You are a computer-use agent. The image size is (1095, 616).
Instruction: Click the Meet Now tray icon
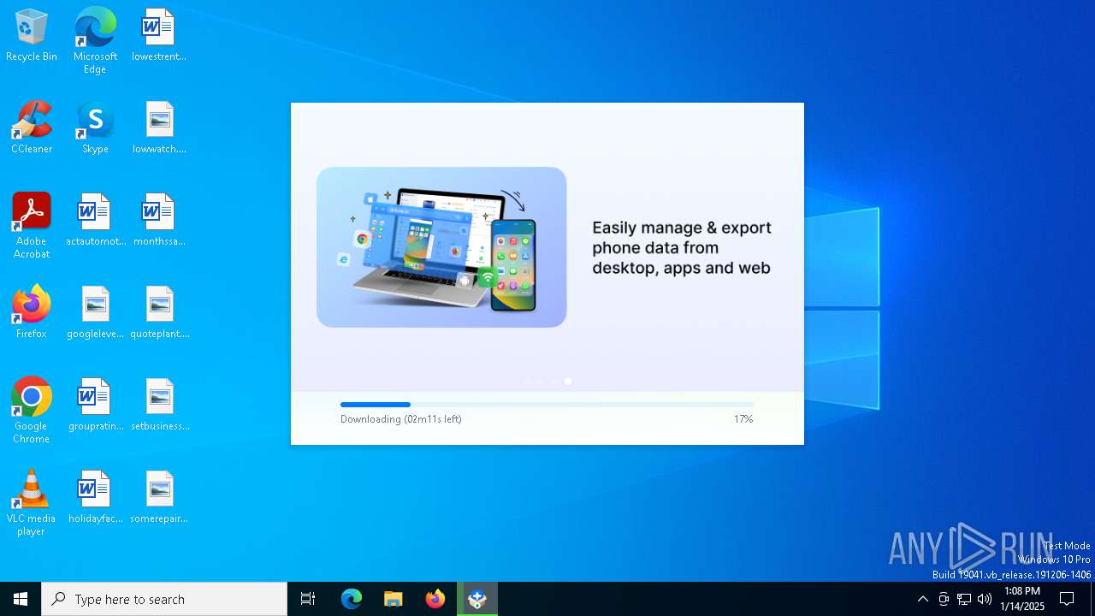point(944,599)
